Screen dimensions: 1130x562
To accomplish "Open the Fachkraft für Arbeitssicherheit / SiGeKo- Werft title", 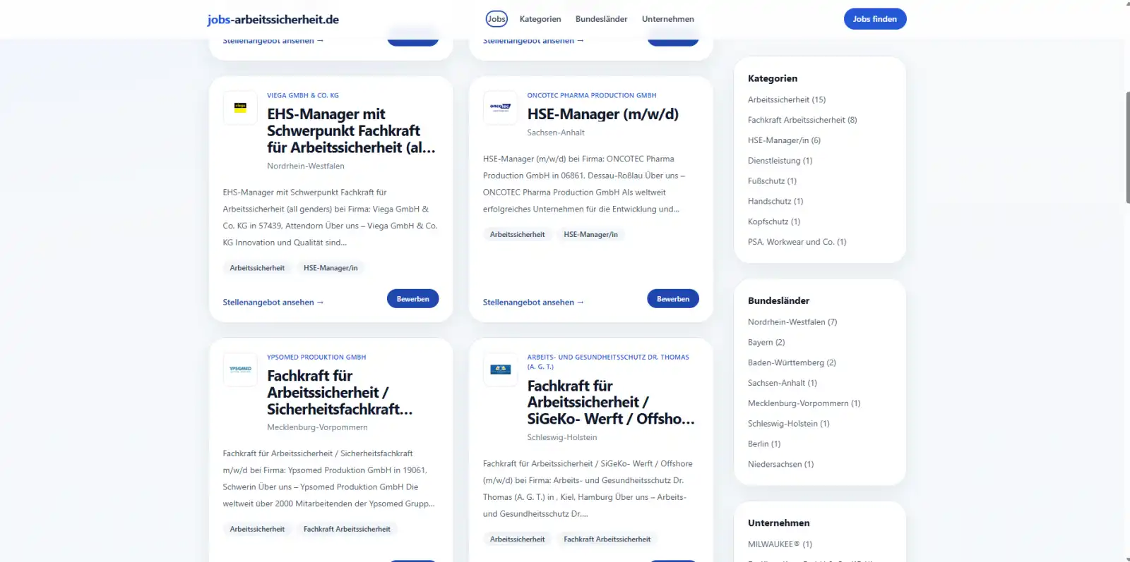I will click(611, 403).
